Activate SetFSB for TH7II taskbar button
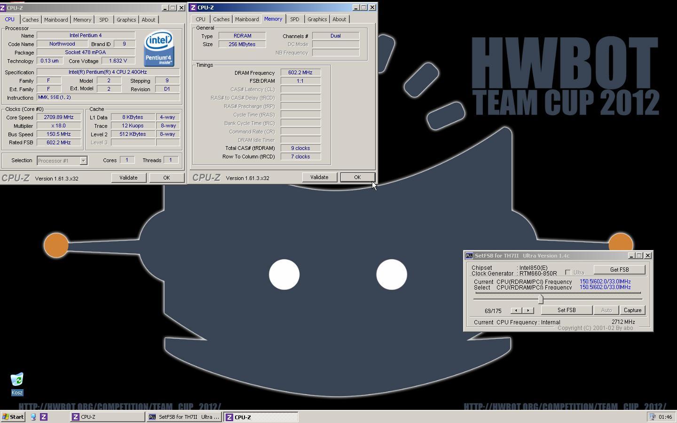This screenshot has width=677, height=423. point(184,417)
